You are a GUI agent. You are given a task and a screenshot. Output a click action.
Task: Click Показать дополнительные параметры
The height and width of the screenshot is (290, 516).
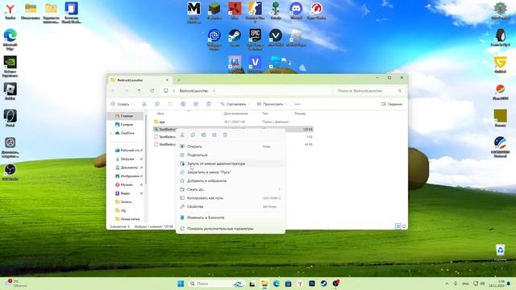pyautogui.click(x=231, y=229)
